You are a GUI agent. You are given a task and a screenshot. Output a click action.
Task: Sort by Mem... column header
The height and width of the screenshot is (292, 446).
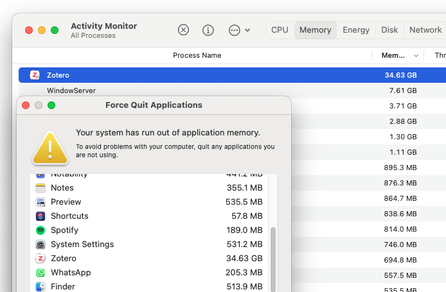393,55
